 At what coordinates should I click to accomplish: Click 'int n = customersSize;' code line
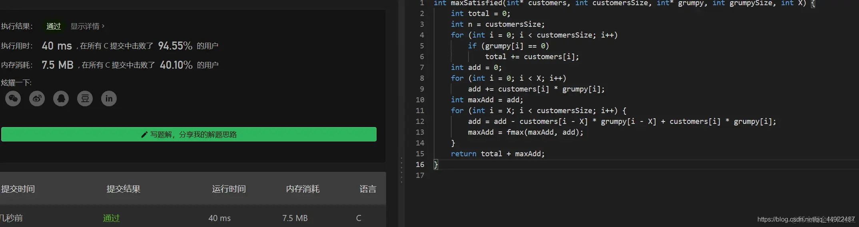[498, 24]
